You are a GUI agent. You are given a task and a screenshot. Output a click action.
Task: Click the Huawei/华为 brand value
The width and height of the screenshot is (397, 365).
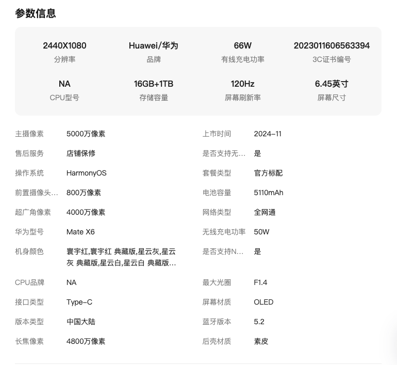click(x=153, y=45)
